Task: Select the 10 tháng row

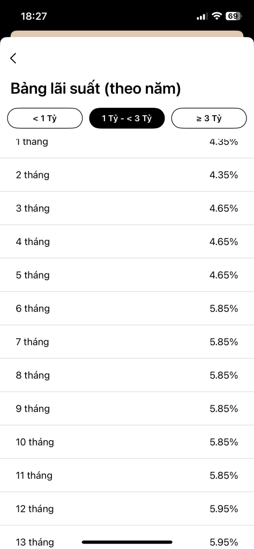Action: point(127,442)
